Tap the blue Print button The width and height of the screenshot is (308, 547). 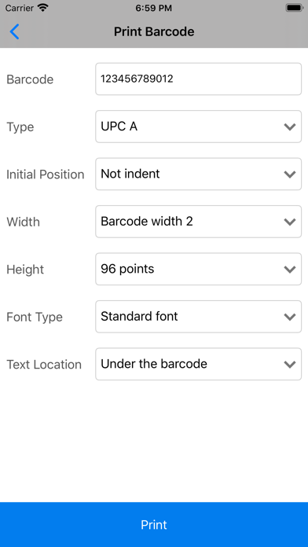point(154,525)
